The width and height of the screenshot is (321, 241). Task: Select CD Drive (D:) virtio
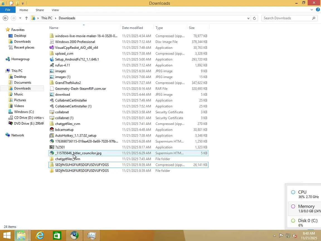click(x=29, y=118)
